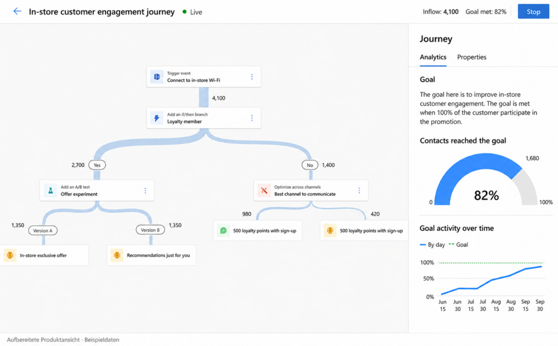Click the Recommendations just for you icon

pos(117,255)
